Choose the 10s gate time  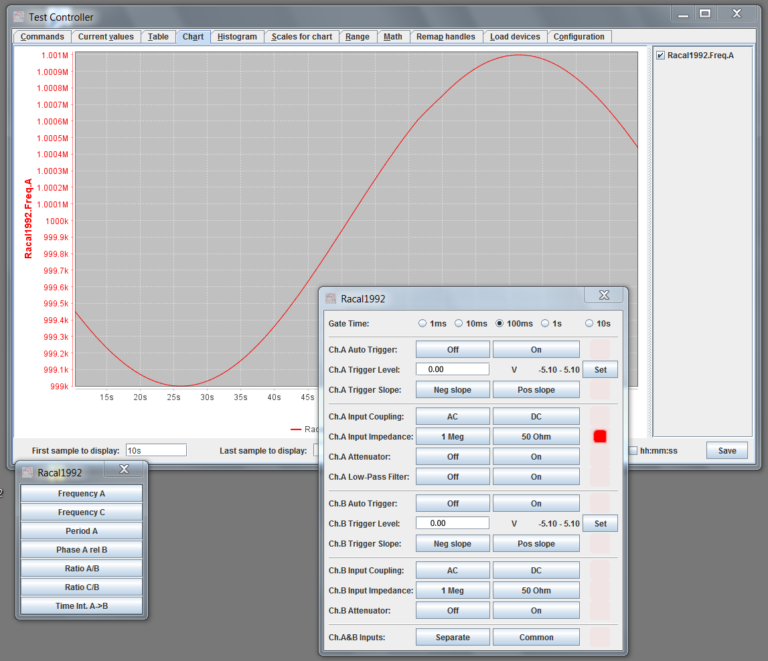click(589, 323)
